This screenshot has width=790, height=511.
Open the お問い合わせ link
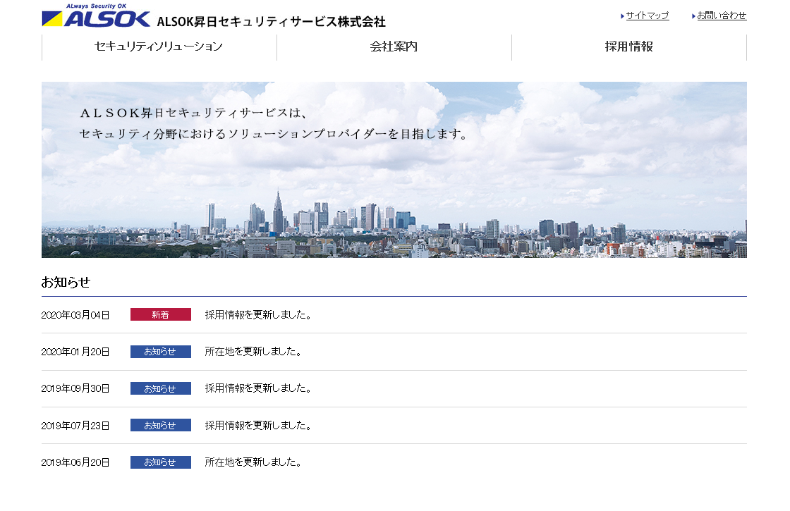click(x=722, y=16)
